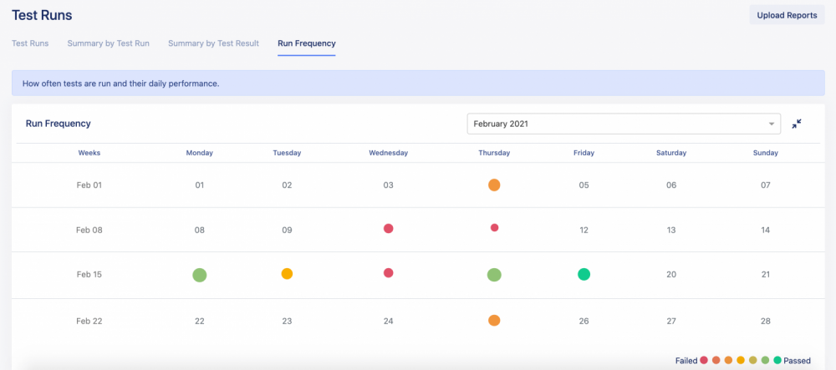Click the Passed legend label

click(797, 361)
